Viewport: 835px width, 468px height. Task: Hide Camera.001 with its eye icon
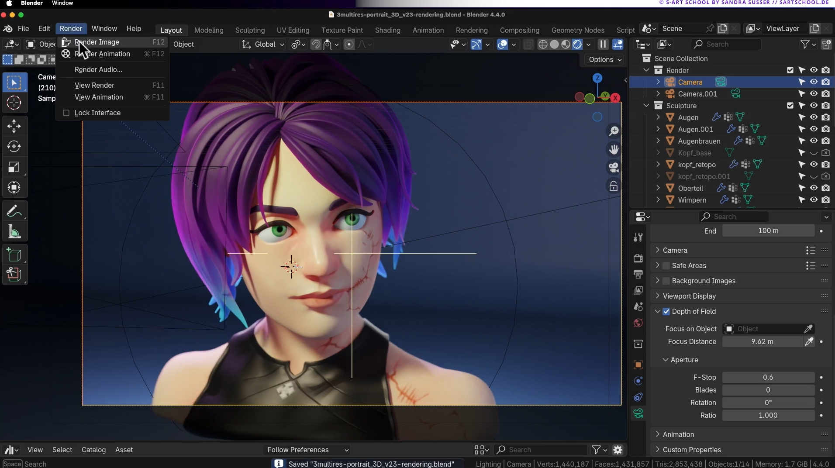814,93
